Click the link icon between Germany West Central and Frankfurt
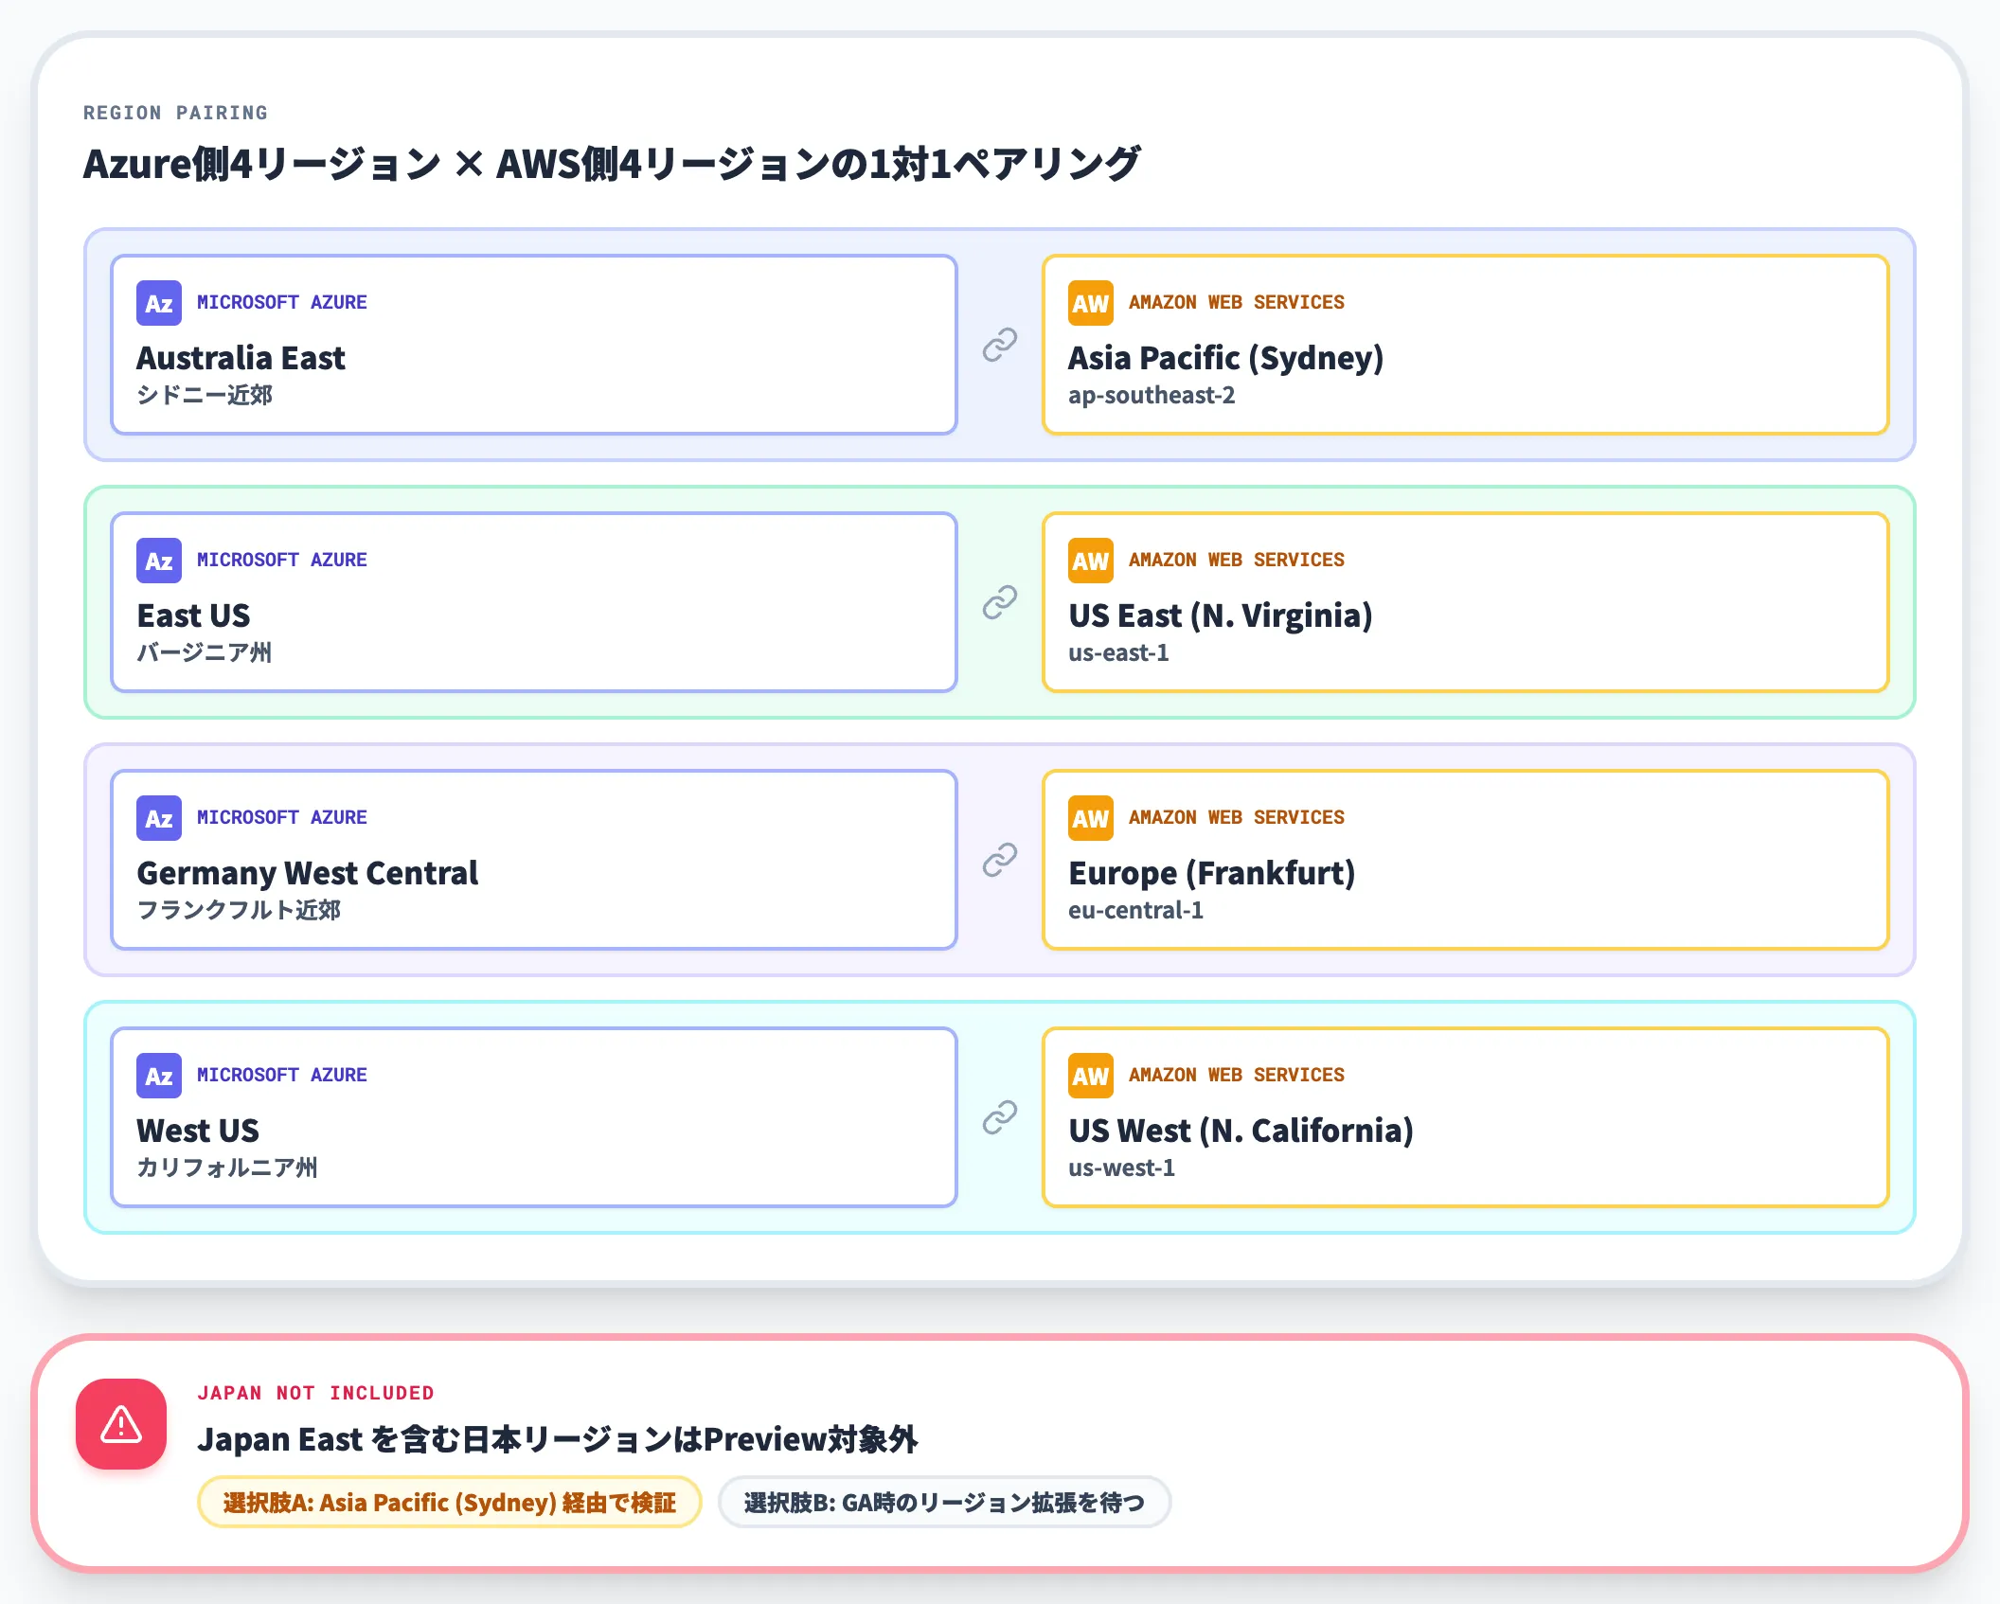2000x1604 pixels. (x=1000, y=860)
